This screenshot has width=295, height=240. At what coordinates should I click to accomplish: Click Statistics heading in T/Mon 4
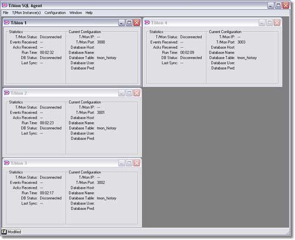[156, 32]
